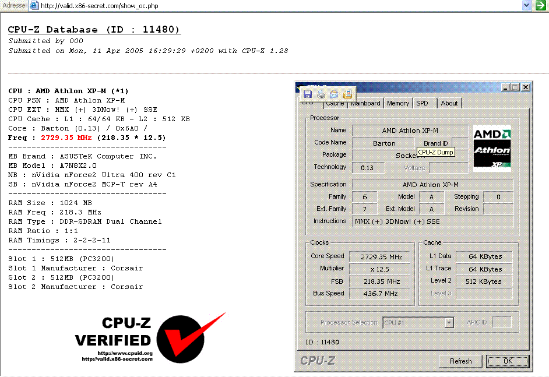Click the Core Speed 2729.35 MHz value

click(380, 256)
